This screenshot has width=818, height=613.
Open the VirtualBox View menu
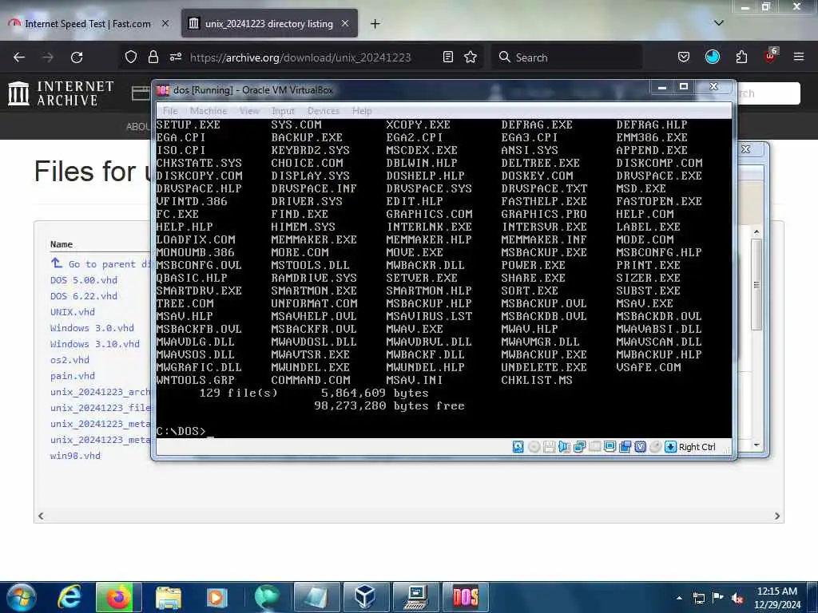249,111
